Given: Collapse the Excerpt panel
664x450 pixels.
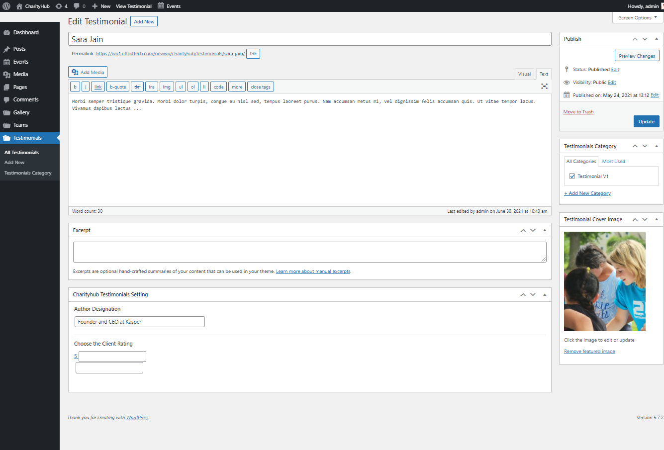Looking at the screenshot, I should click(x=544, y=230).
